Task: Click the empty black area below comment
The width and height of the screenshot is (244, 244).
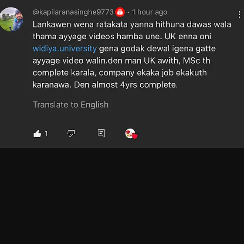Action: [x=122, y=196]
